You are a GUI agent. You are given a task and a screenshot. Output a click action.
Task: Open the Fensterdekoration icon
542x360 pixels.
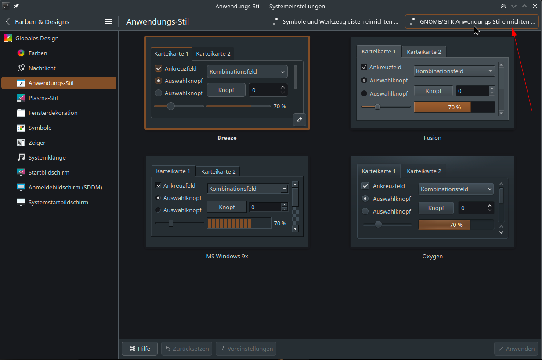click(x=21, y=113)
